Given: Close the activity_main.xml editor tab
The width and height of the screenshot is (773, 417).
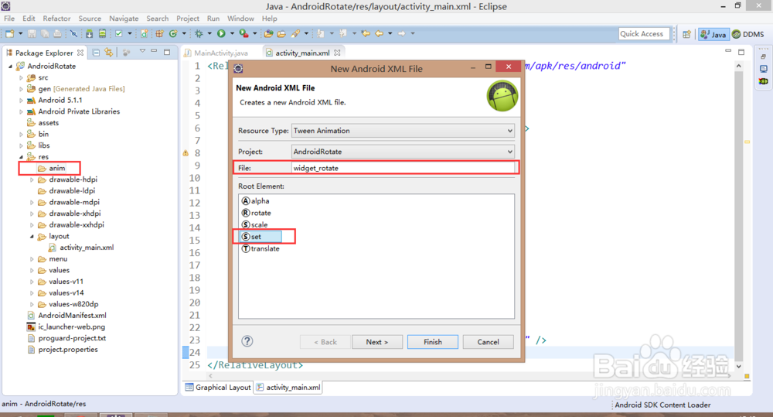Looking at the screenshot, I should point(337,53).
